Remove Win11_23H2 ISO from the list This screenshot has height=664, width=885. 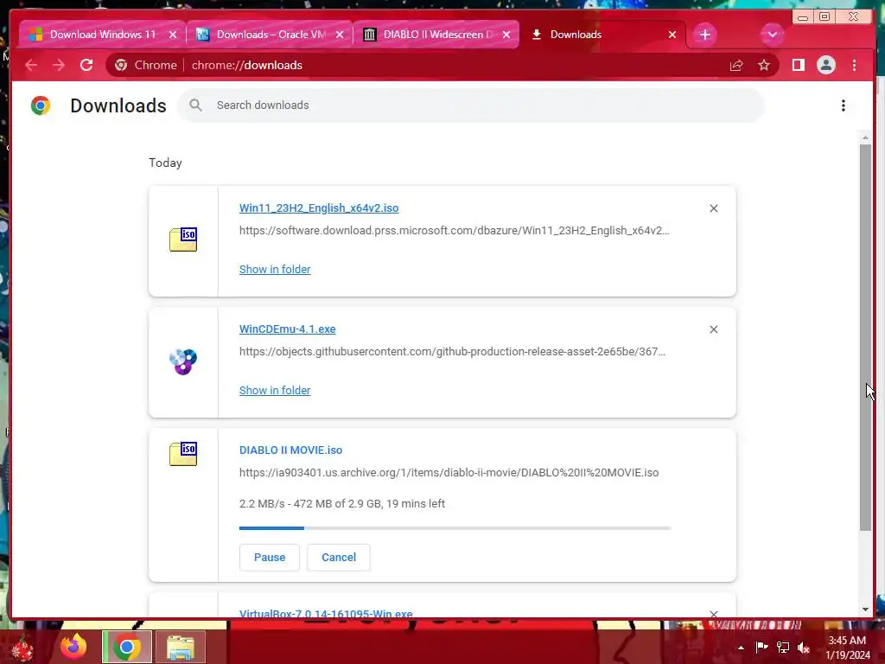pos(713,208)
